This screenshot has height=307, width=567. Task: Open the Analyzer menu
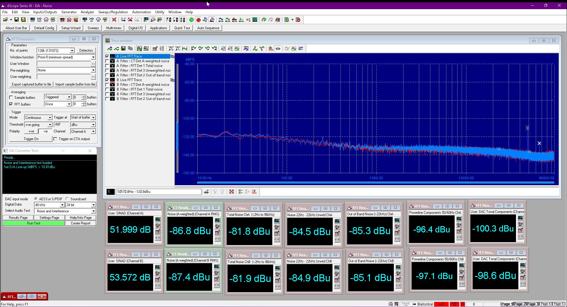tap(87, 12)
